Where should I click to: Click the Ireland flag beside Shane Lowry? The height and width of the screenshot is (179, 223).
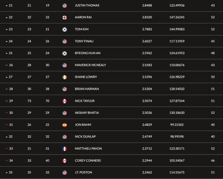[x=65, y=77]
